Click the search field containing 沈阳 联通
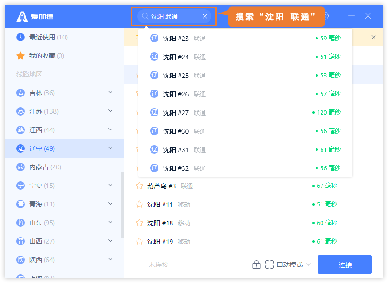The image size is (388, 283). click(174, 16)
